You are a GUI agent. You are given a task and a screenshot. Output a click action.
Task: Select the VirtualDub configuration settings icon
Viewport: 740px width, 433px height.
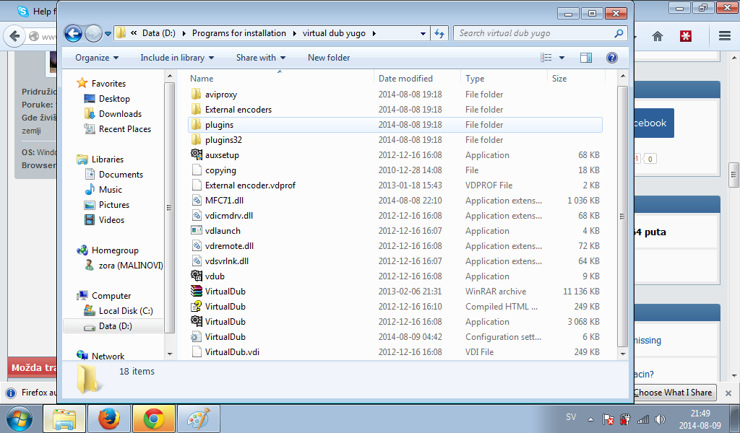tap(197, 336)
